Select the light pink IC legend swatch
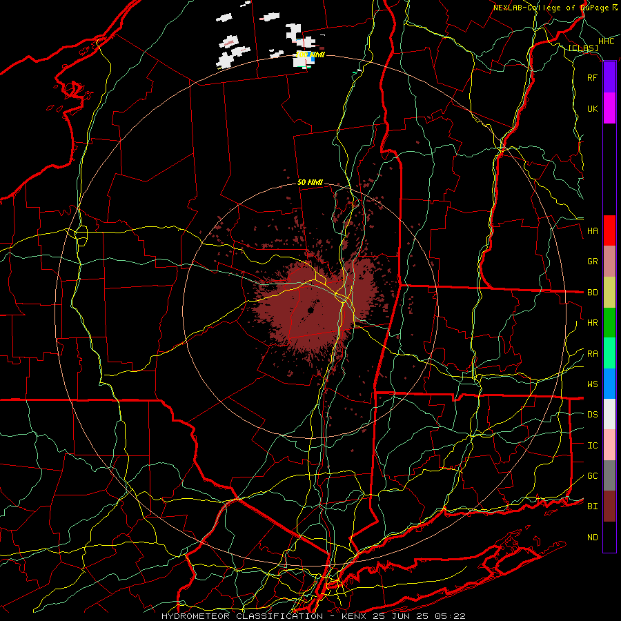The height and width of the screenshot is (621, 621). pyautogui.click(x=609, y=445)
